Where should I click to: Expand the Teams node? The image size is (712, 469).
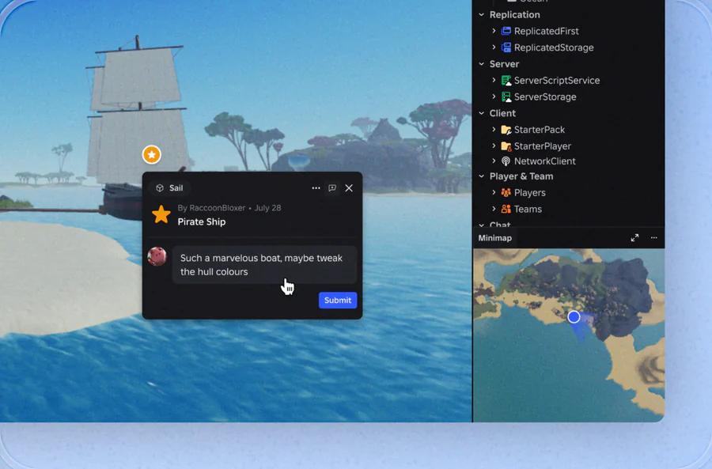(494, 209)
